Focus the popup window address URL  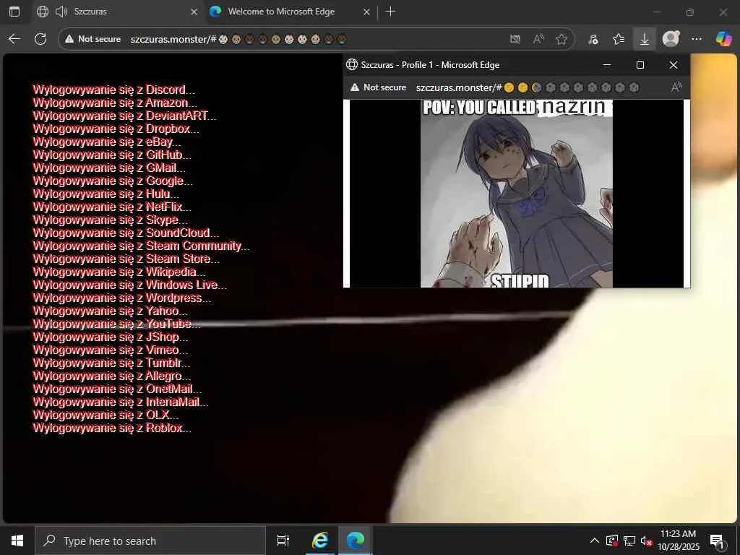(528, 87)
